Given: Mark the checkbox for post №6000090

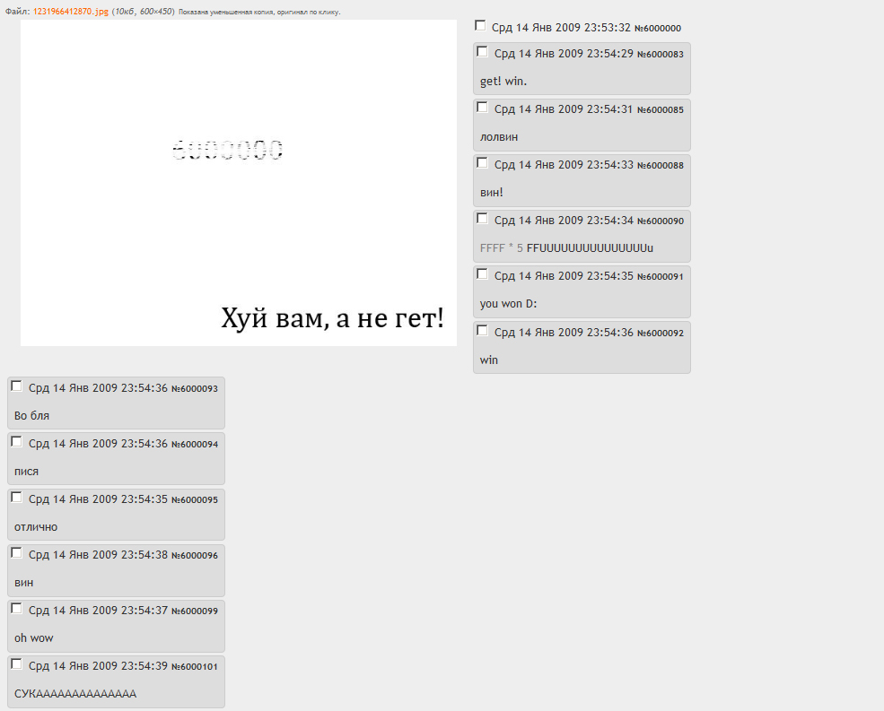Looking at the screenshot, I should tap(483, 219).
